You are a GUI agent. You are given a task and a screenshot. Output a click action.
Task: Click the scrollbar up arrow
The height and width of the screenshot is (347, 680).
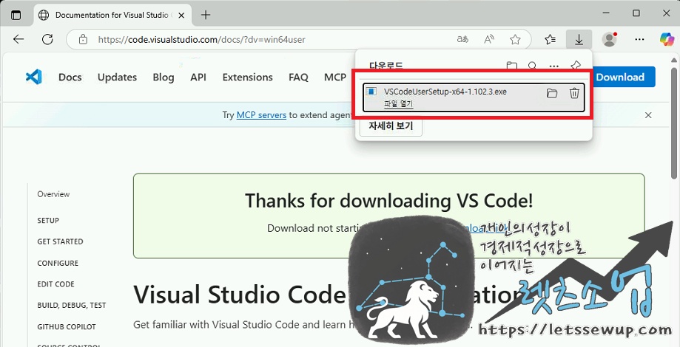674,60
